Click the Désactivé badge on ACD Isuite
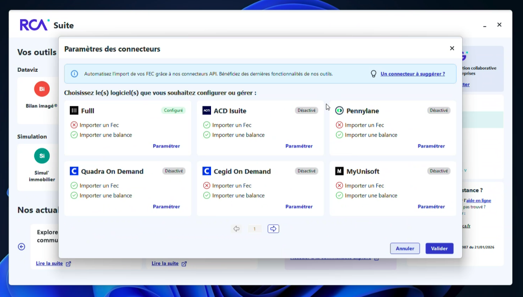Screen dimensions: 523x297 (x=307, y=110)
